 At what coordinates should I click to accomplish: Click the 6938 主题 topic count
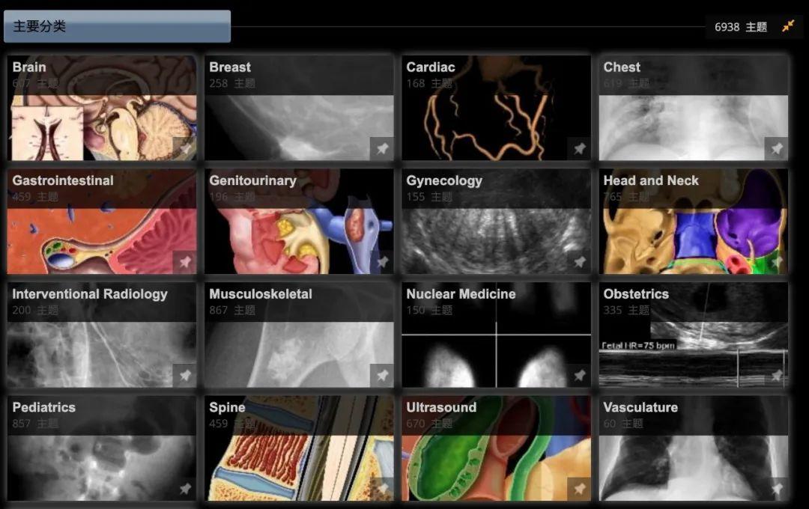point(740,27)
